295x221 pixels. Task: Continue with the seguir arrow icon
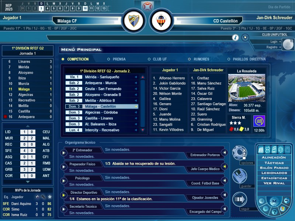[x=239, y=199]
